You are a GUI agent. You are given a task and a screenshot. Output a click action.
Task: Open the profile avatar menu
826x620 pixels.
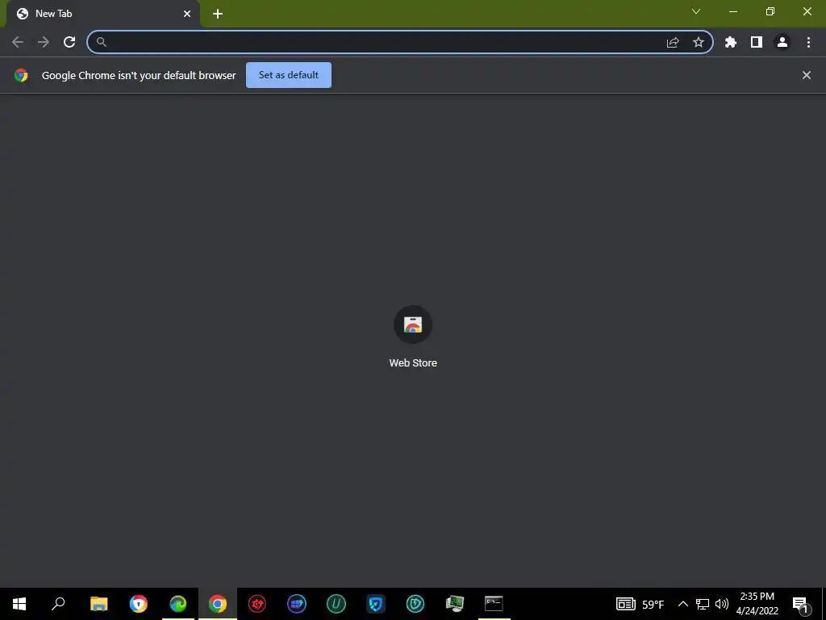pos(782,42)
